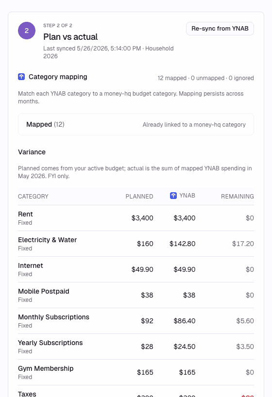Click the Category mapping heading

(x=58, y=77)
